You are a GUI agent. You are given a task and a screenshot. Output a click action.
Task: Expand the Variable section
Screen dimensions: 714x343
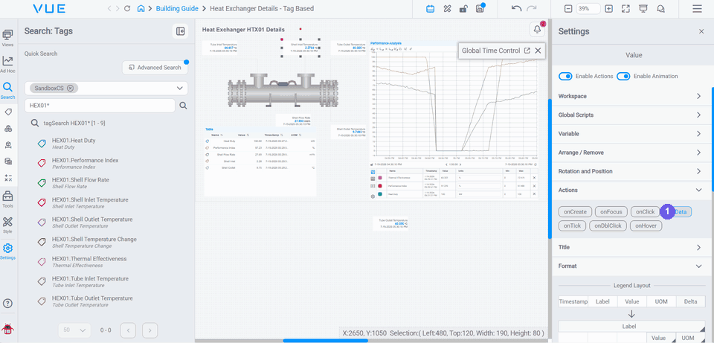[x=631, y=134]
